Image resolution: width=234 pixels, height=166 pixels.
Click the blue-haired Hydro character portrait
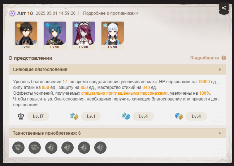[55, 36]
